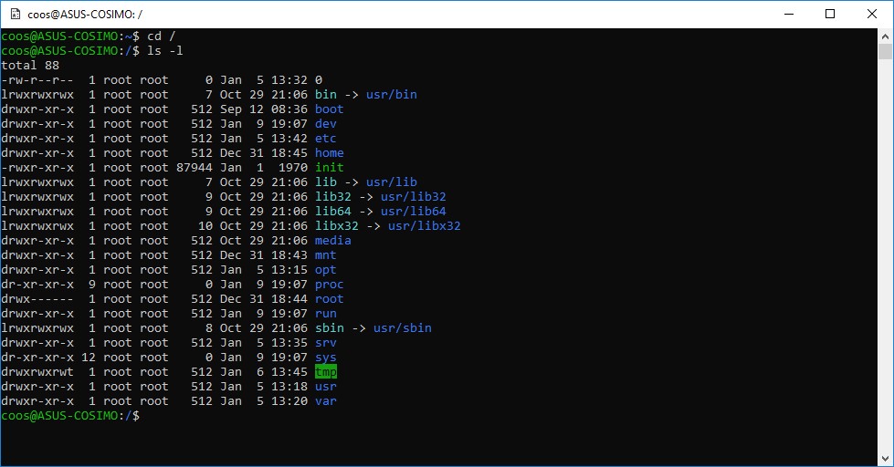Viewport: 894px width, 467px height.
Task: Click the vertical scrollbar thumb
Action: 885,51
